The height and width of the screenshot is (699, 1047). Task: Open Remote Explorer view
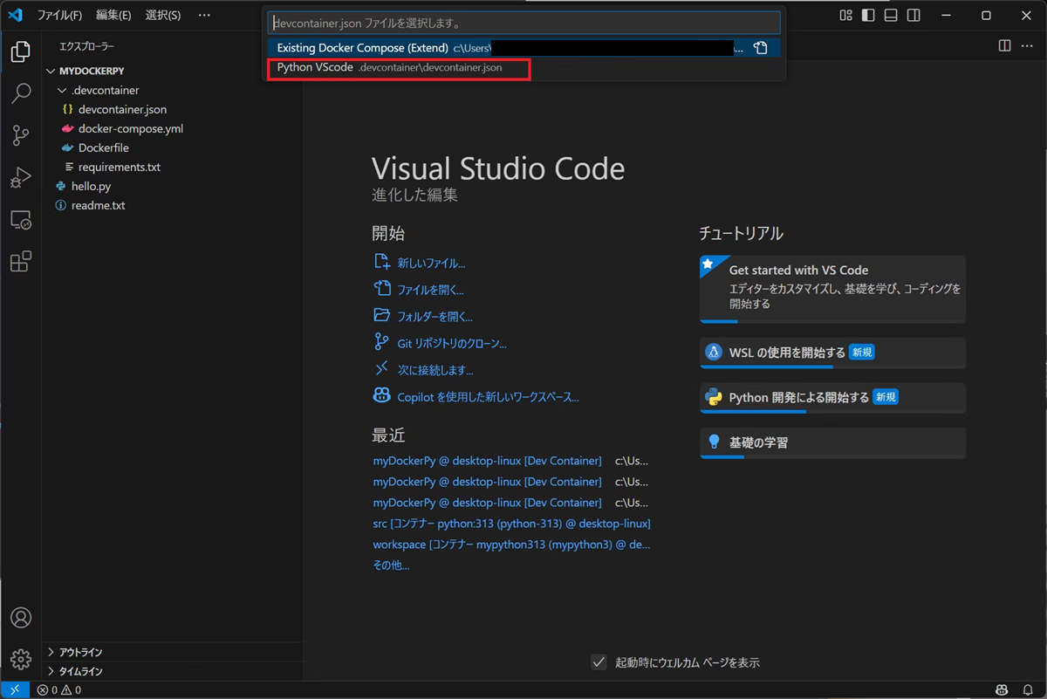coord(21,220)
